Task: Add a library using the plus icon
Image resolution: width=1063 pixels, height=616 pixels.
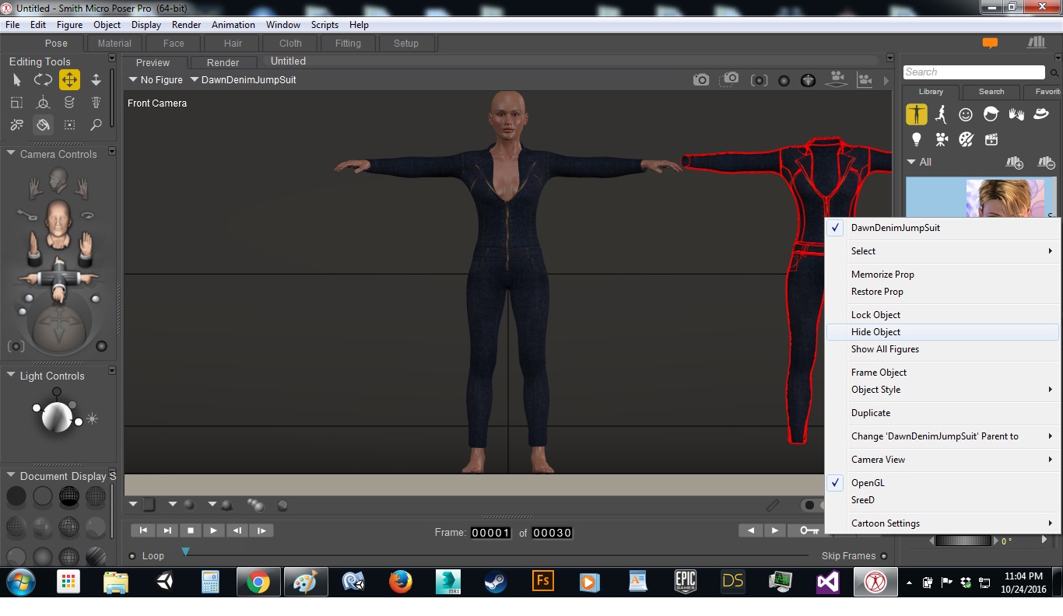Action: pos(1014,163)
